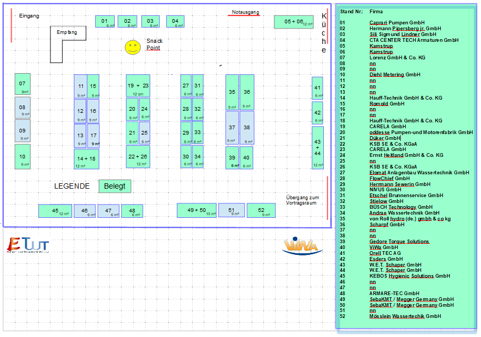The image size is (481, 337).
Task: Select booth 01 at the top
Action: click(105, 21)
